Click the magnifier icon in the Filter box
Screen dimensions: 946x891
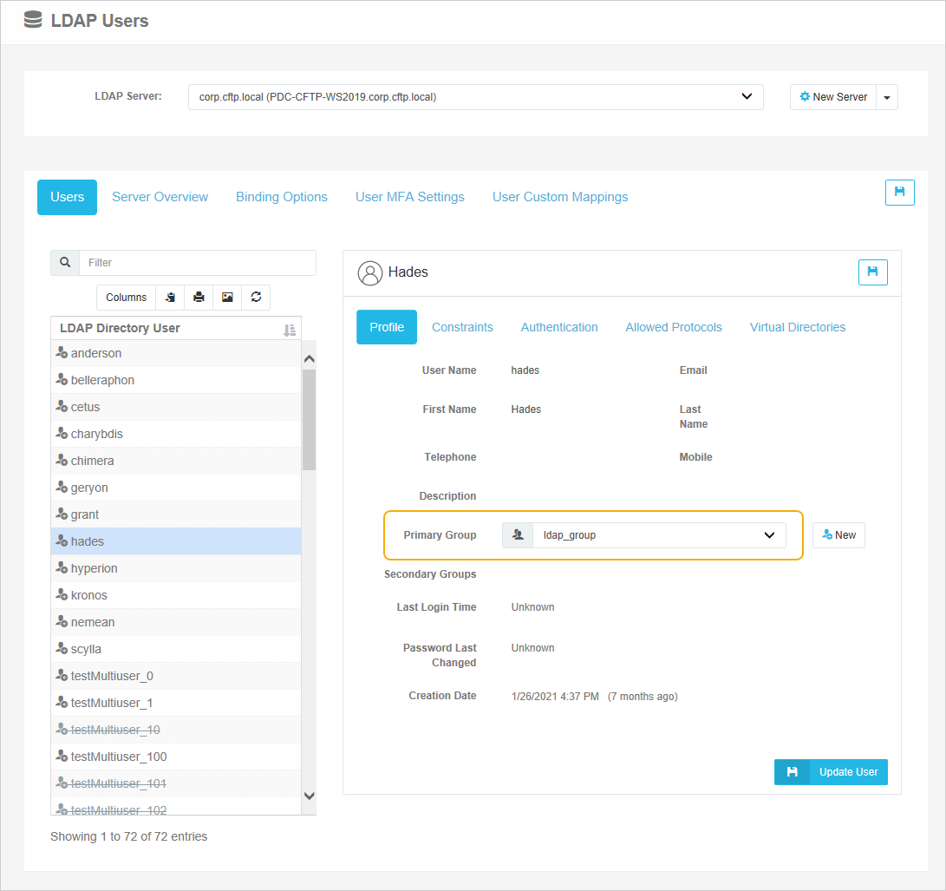pyautogui.click(x=65, y=262)
